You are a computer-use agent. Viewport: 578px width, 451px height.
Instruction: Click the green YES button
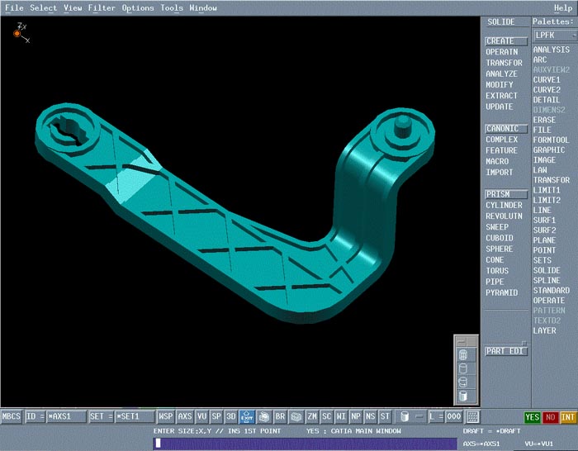(533, 417)
